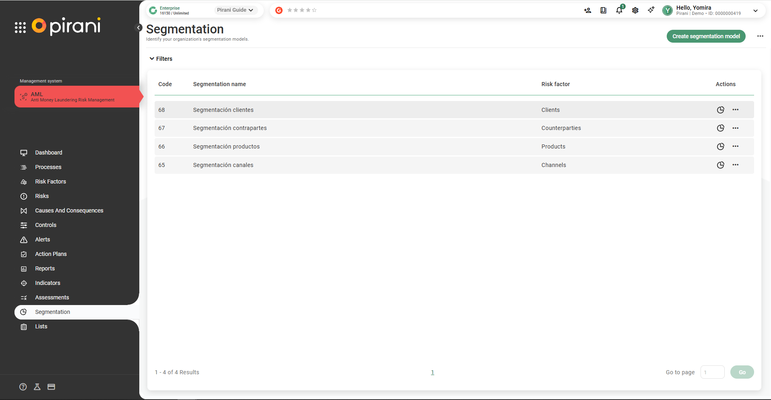
Task: Navigate to Risk Factors in sidebar
Action: click(50, 181)
